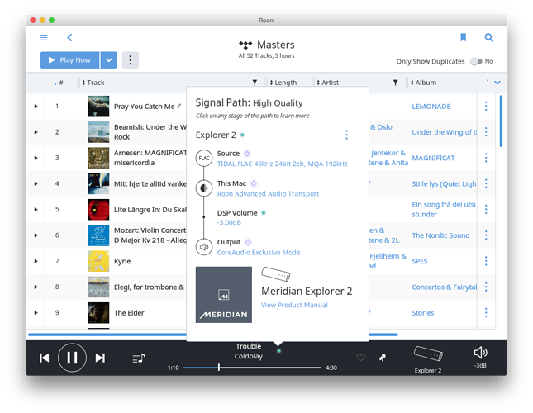Sort by the Length column header
Screen dimensions: 533x413
tap(283, 83)
